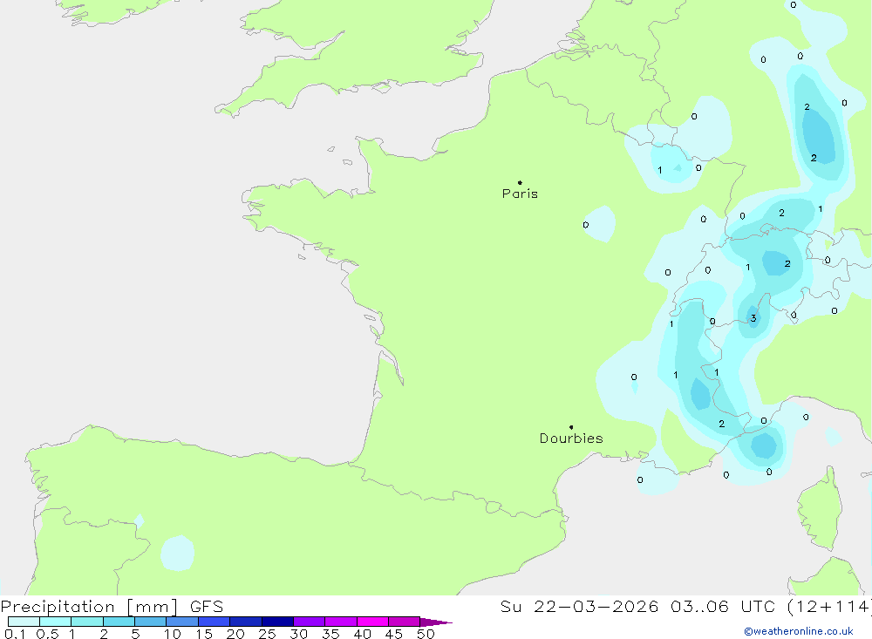
Task: Select the 0.5–1 mm legend color swatch
Action: click(56, 622)
